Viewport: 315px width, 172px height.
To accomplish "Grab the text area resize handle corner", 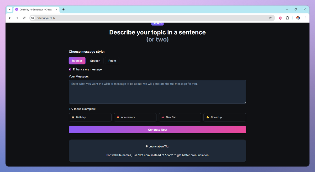I will click(245, 102).
